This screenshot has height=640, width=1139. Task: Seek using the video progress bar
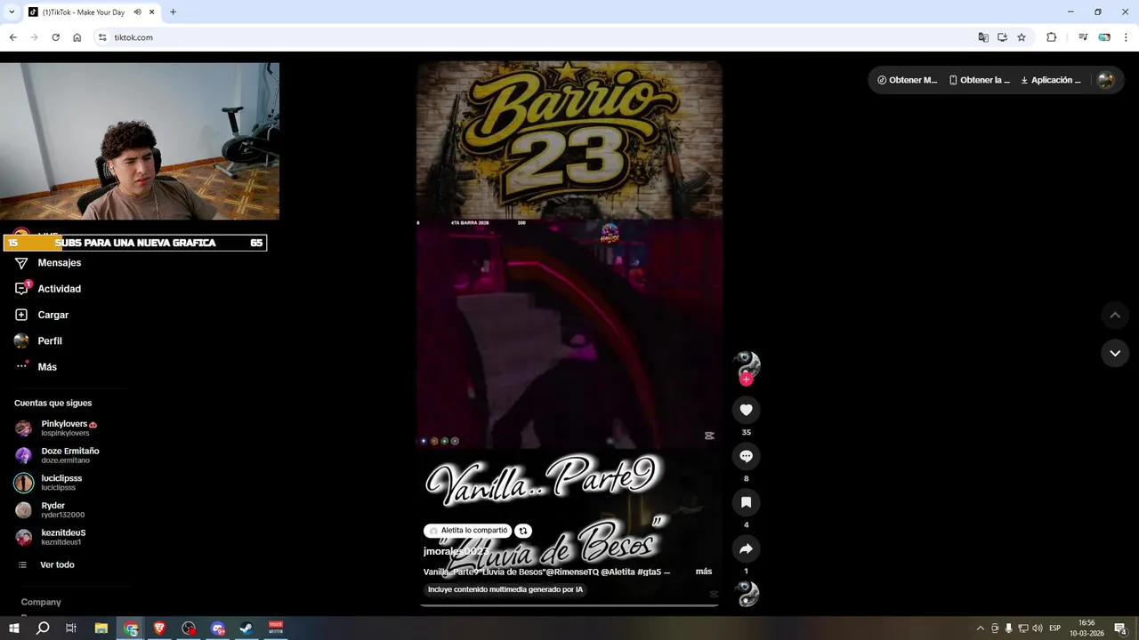(x=569, y=605)
